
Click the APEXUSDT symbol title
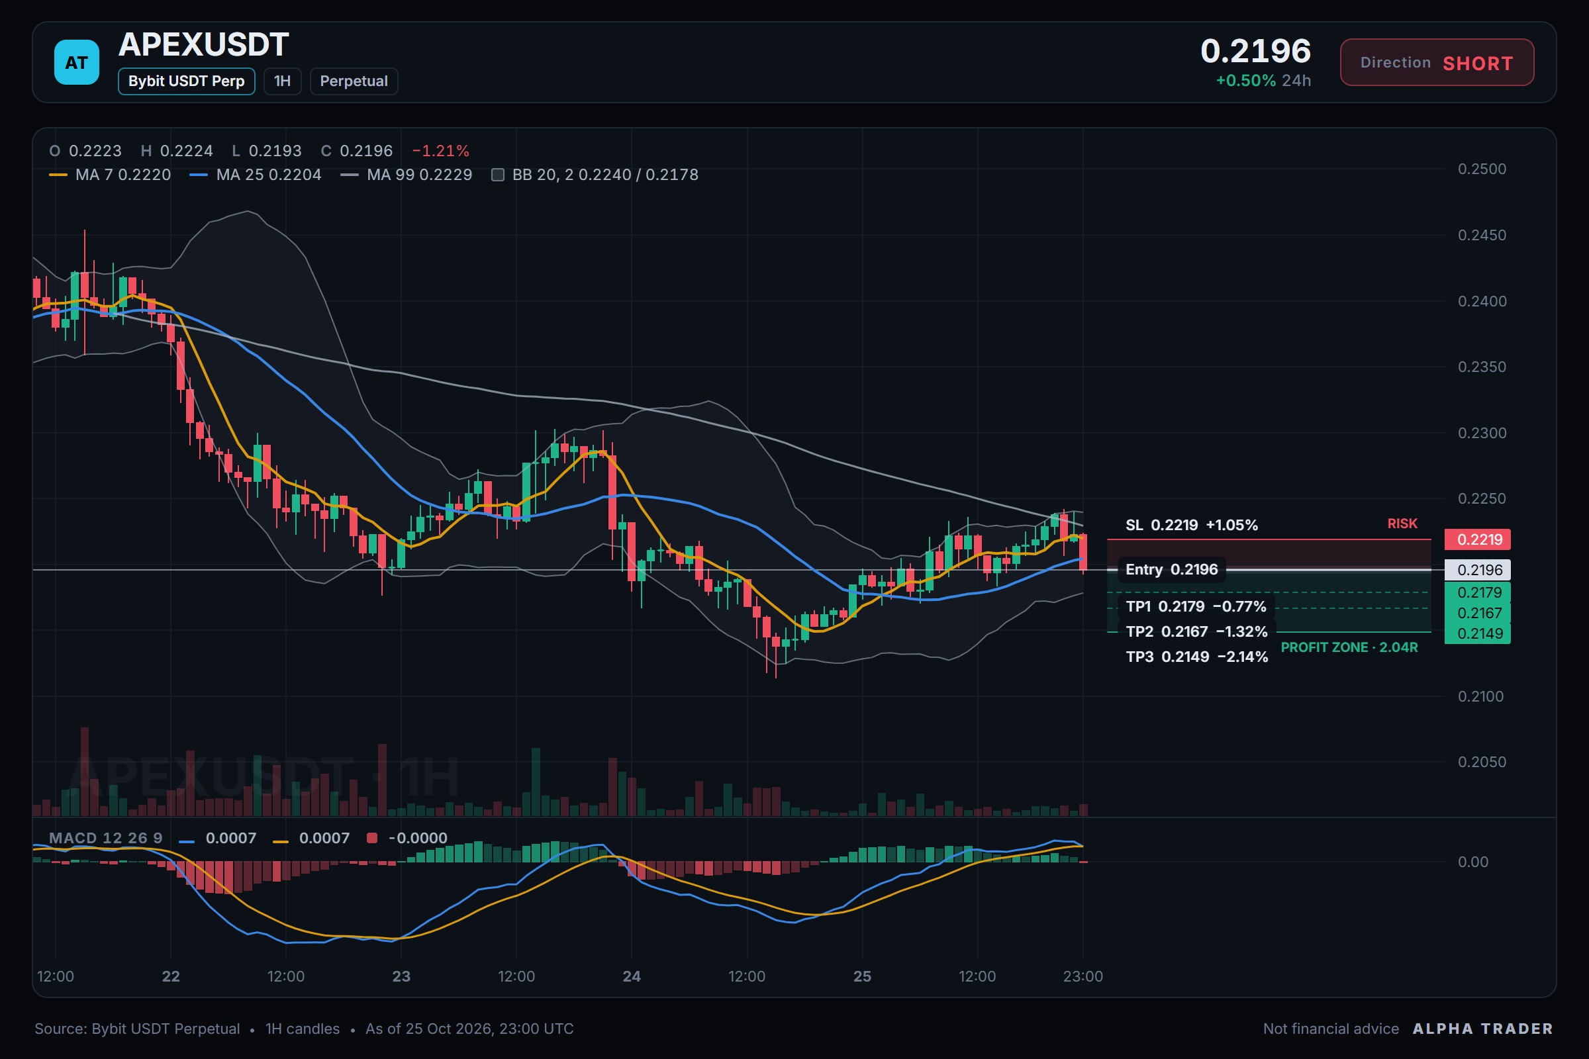coord(204,44)
